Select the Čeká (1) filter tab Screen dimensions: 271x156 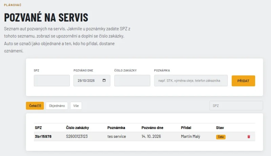(35, 105)
